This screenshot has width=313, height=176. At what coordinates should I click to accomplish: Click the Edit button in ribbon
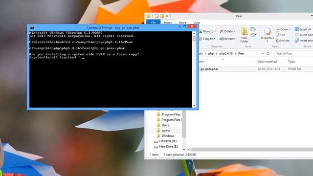coord(281,35)
